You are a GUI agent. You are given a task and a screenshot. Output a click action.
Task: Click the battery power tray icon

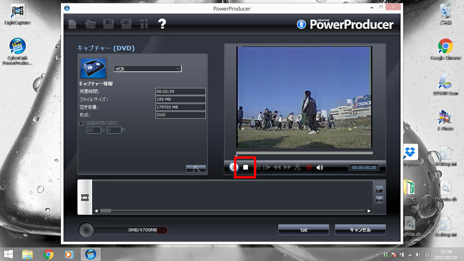402,255
